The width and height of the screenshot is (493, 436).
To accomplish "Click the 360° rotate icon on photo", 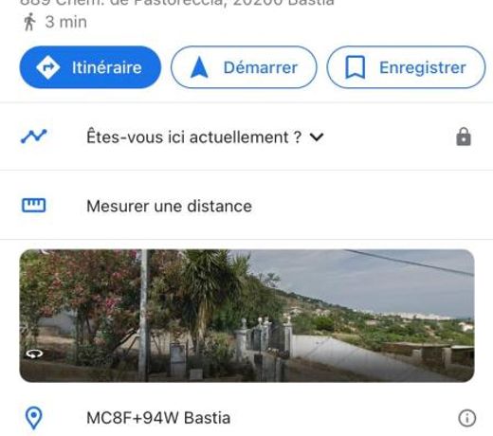I will [34, 354].
